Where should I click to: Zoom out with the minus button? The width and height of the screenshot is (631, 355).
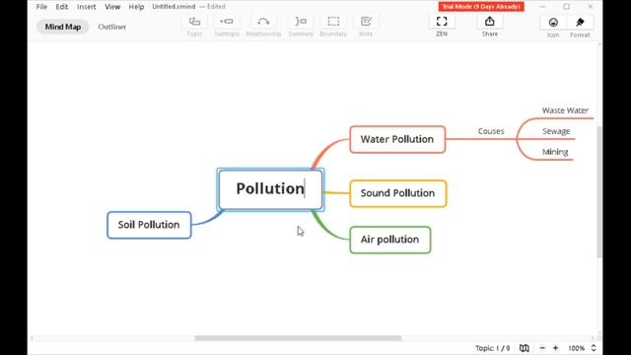(x=542, y=348)
